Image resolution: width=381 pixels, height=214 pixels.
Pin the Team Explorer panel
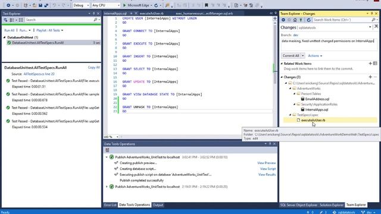pos(371,14)
